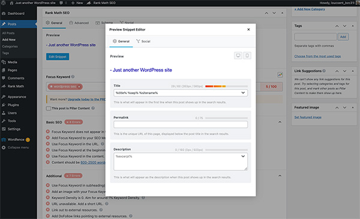Image resolution: width=360 pixels, height=219 pixels.
Task: Collapse the Additional section
Action: point(280,176)
